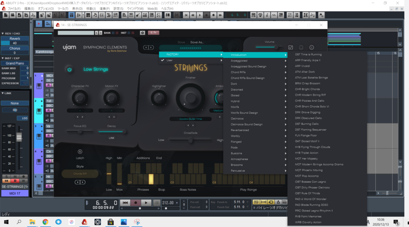This screenshot has height=227, width=409.
Task: Open the ujam info icon
Action: click(x=312, y=47)
